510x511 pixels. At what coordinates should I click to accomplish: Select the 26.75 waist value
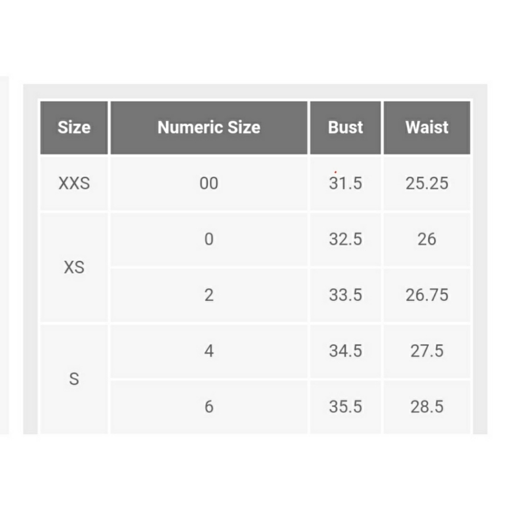427,295
